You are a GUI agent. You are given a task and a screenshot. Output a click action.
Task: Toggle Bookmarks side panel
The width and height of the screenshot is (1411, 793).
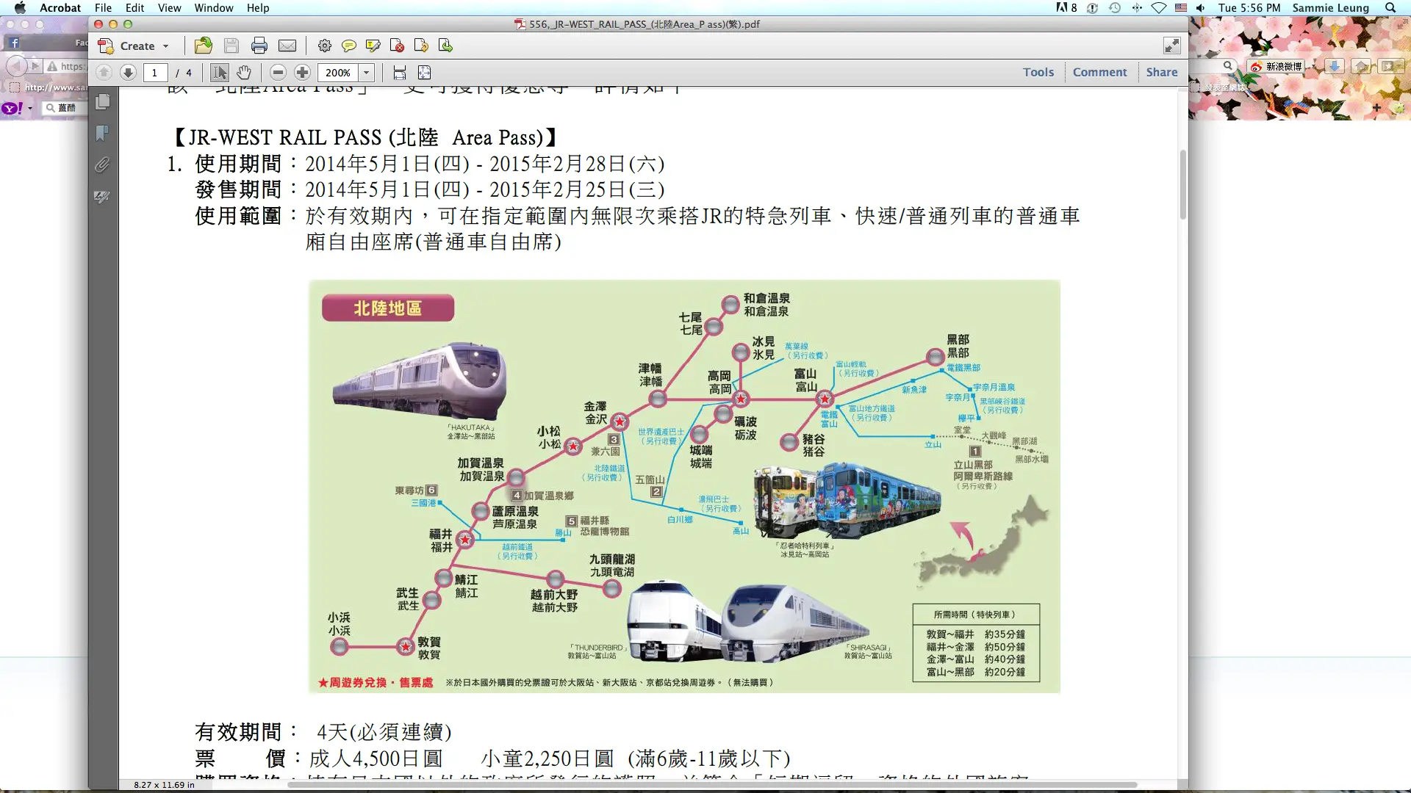point(103,133)
